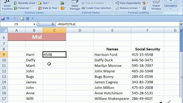Image resolution: width=183 pixels, height=103 pixels.
Task: Click Select All corner button
Action: click(4, 30)
